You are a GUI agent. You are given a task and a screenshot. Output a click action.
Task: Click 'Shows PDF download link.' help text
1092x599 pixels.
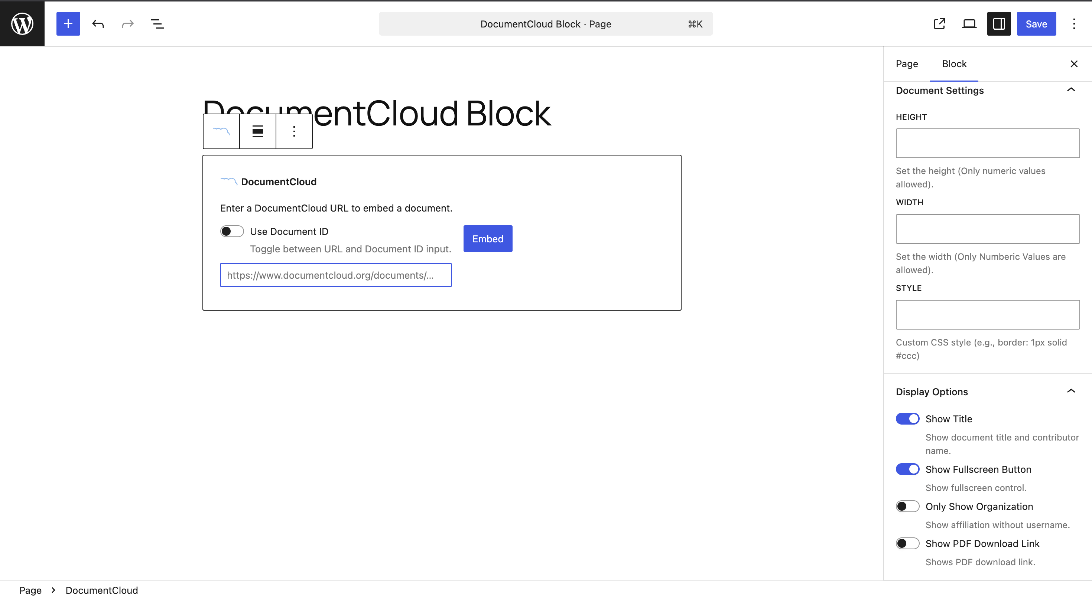[x=980, y=562]
